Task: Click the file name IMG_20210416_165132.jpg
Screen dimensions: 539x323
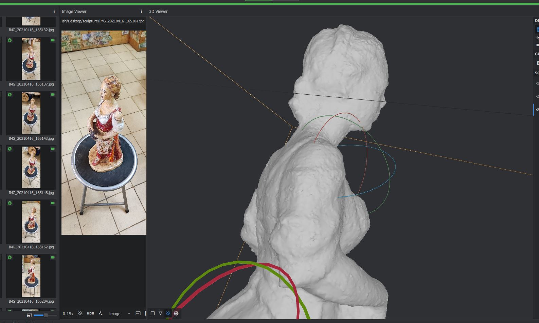Action: tap(31, 30)
